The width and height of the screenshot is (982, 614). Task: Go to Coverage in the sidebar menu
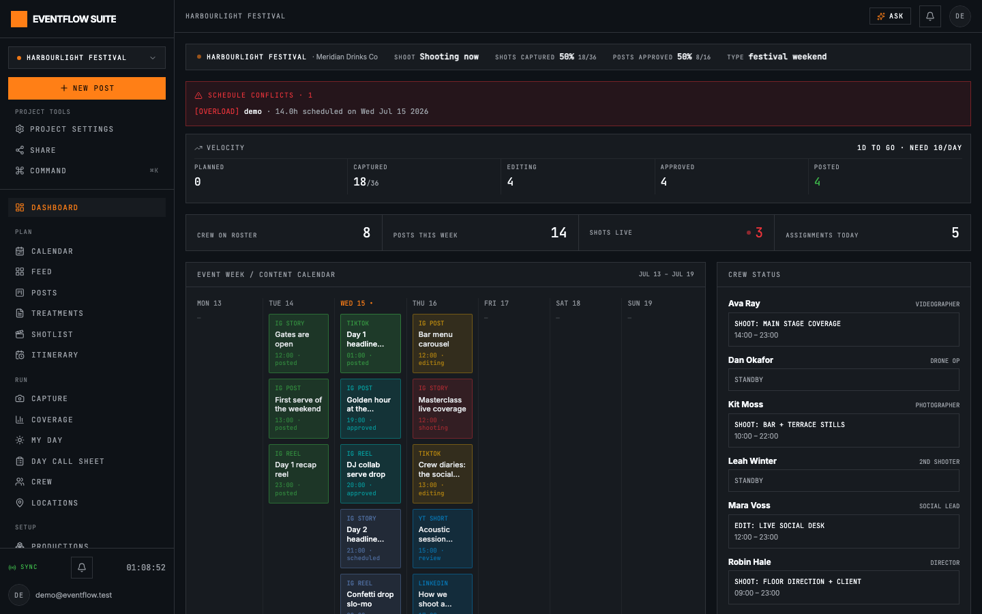(87, 420)
